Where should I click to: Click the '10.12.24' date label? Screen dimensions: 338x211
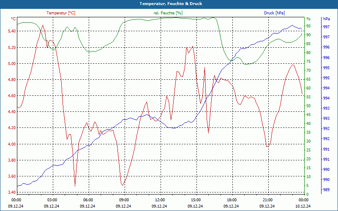(303, 206)
